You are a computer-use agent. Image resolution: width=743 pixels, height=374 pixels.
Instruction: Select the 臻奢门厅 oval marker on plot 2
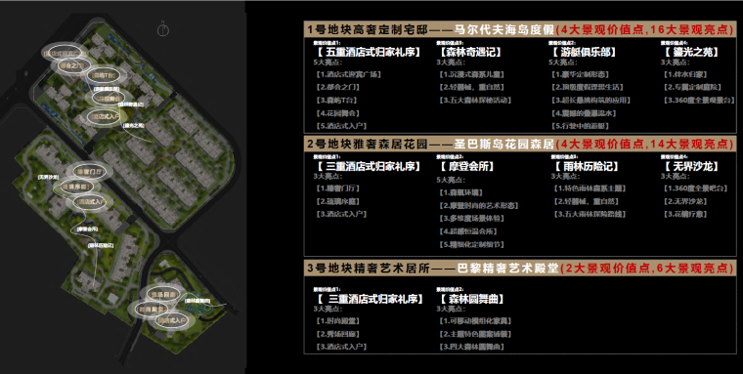89,172
